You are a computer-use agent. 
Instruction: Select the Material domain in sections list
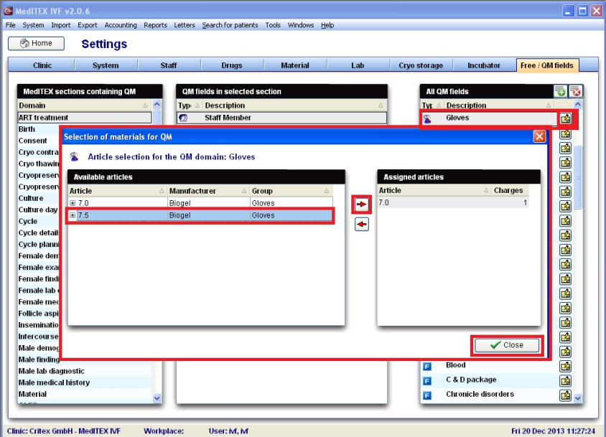click(85, 394)
